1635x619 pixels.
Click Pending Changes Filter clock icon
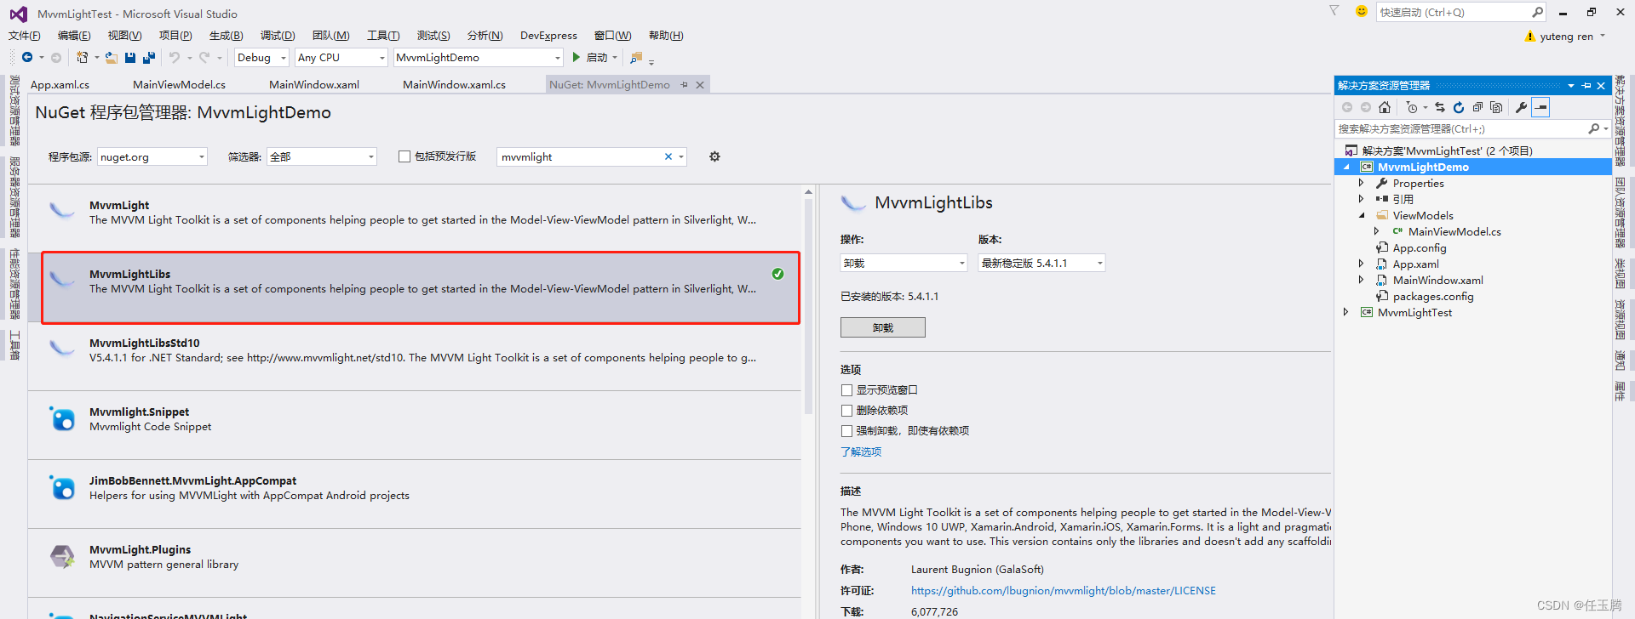pos(1412,107)
